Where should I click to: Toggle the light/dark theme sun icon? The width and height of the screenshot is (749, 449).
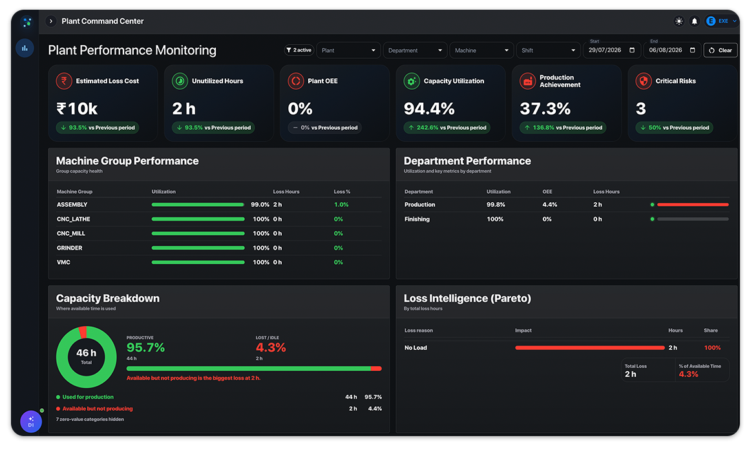[x=679, y=21]
